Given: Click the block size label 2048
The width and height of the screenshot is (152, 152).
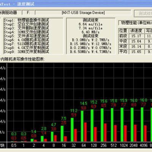Looking at the screenshot, I should (x=134, y=145).
